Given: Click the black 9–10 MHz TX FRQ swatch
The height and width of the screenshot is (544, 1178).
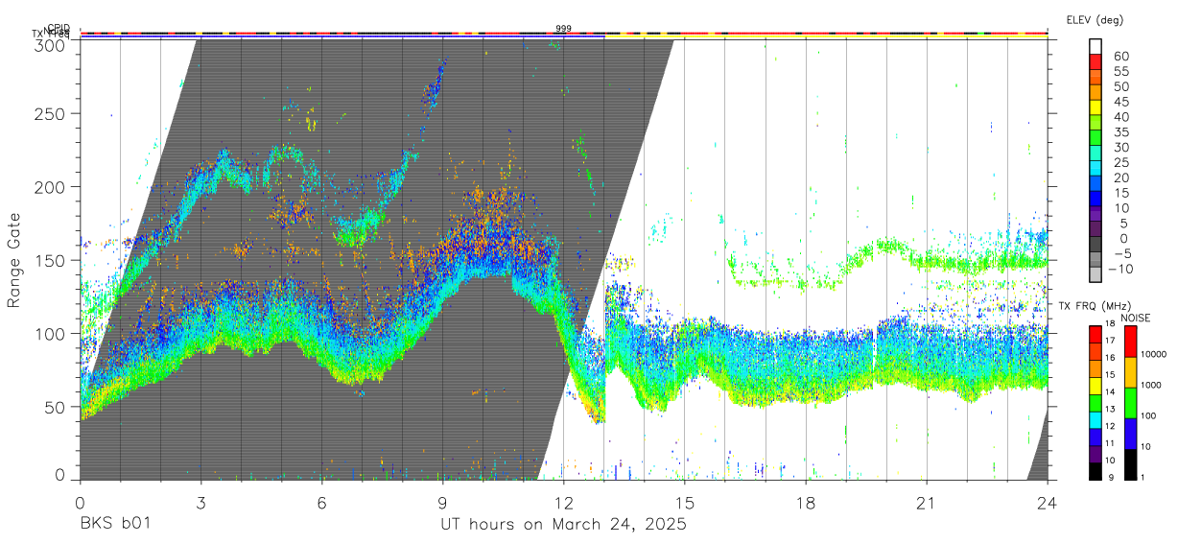Looking at the screenshot, I should [1096, 471].
